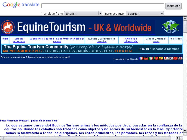Click the horizontal scrollbar left arrow at far left
Viewport: 187px width, 140px height.
pos(2,138)
